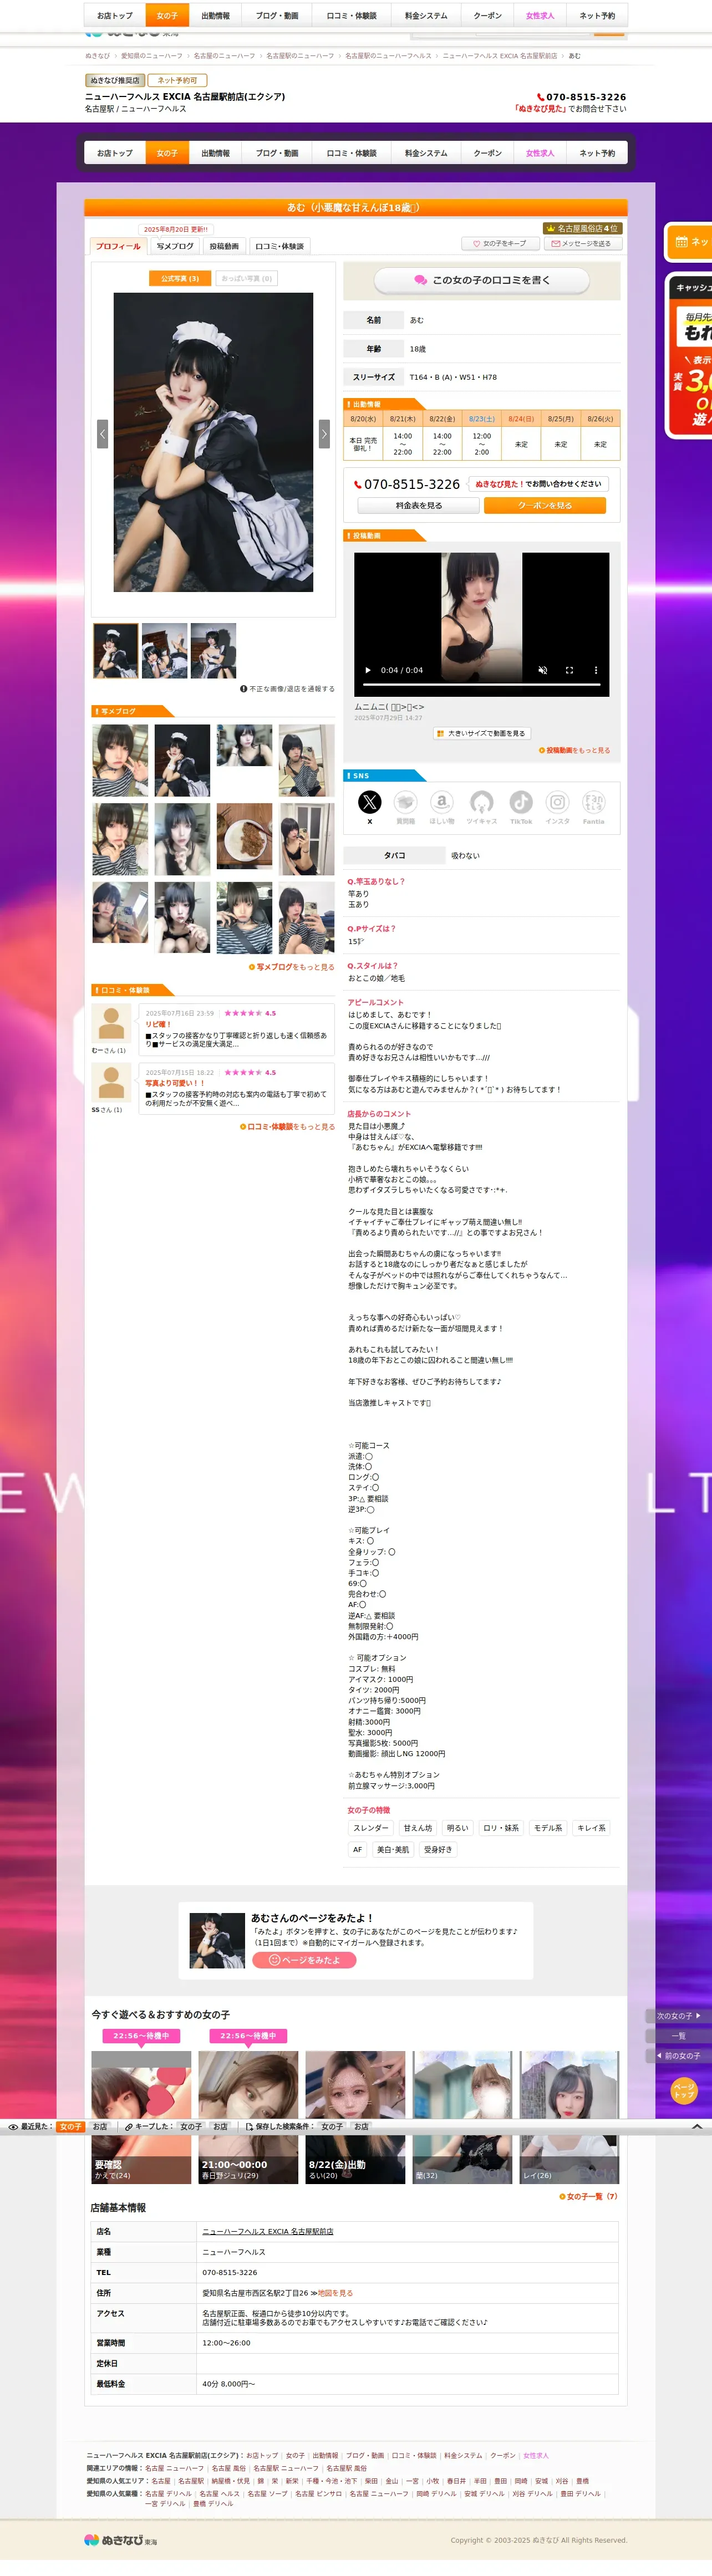This screenshot has height=2576, width=712.
Task: Click この女の子の口コミを書く button
Action: pyautogui.click(x=482, y=280)
